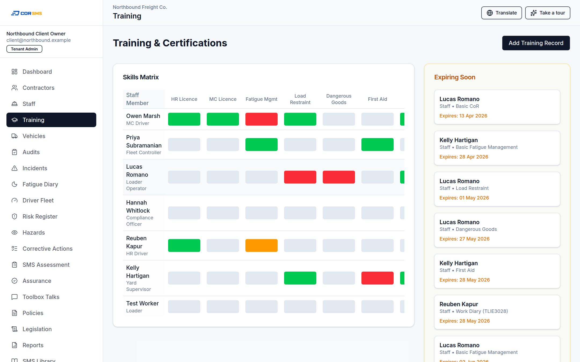Image resolution: width=580 pixels, height=362 pixels.
Task: Click the Translate button
Action: pyautogui.click(x=501, y=13)
